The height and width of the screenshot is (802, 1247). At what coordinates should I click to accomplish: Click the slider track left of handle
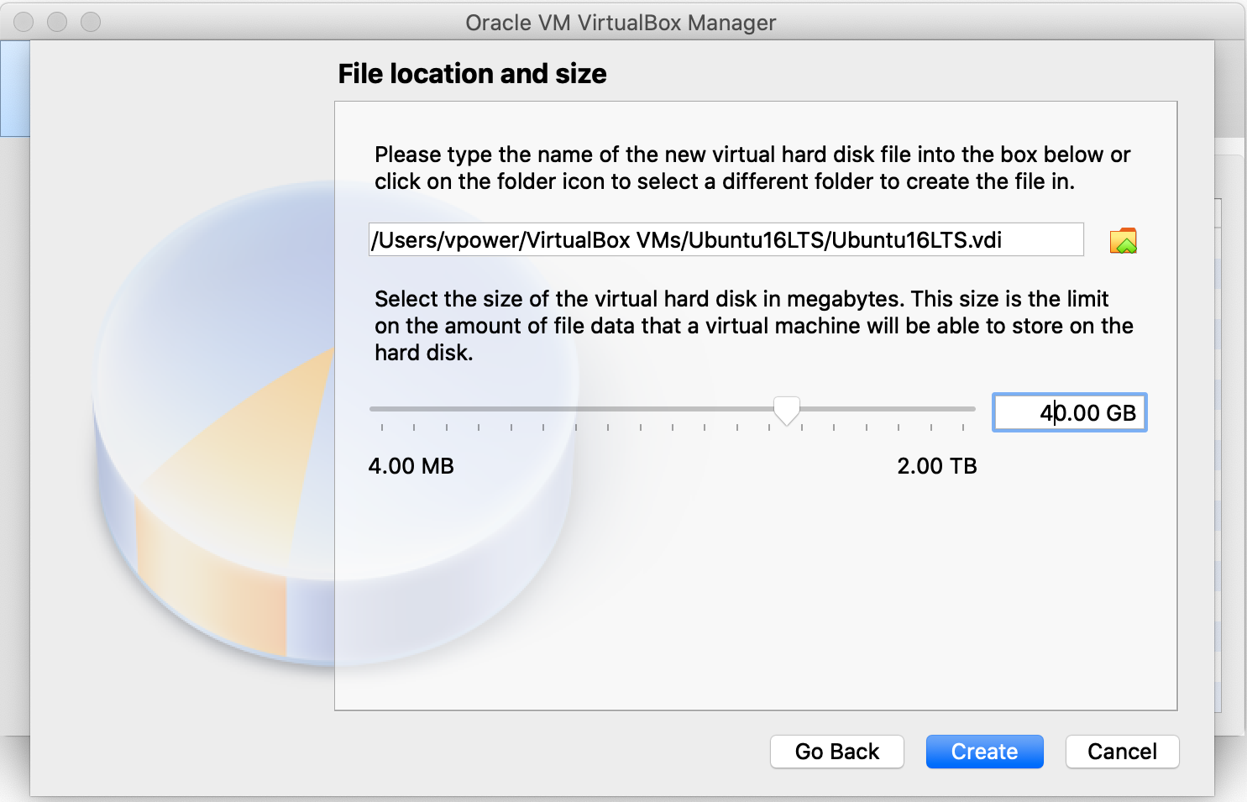click(x=571, y=409)
